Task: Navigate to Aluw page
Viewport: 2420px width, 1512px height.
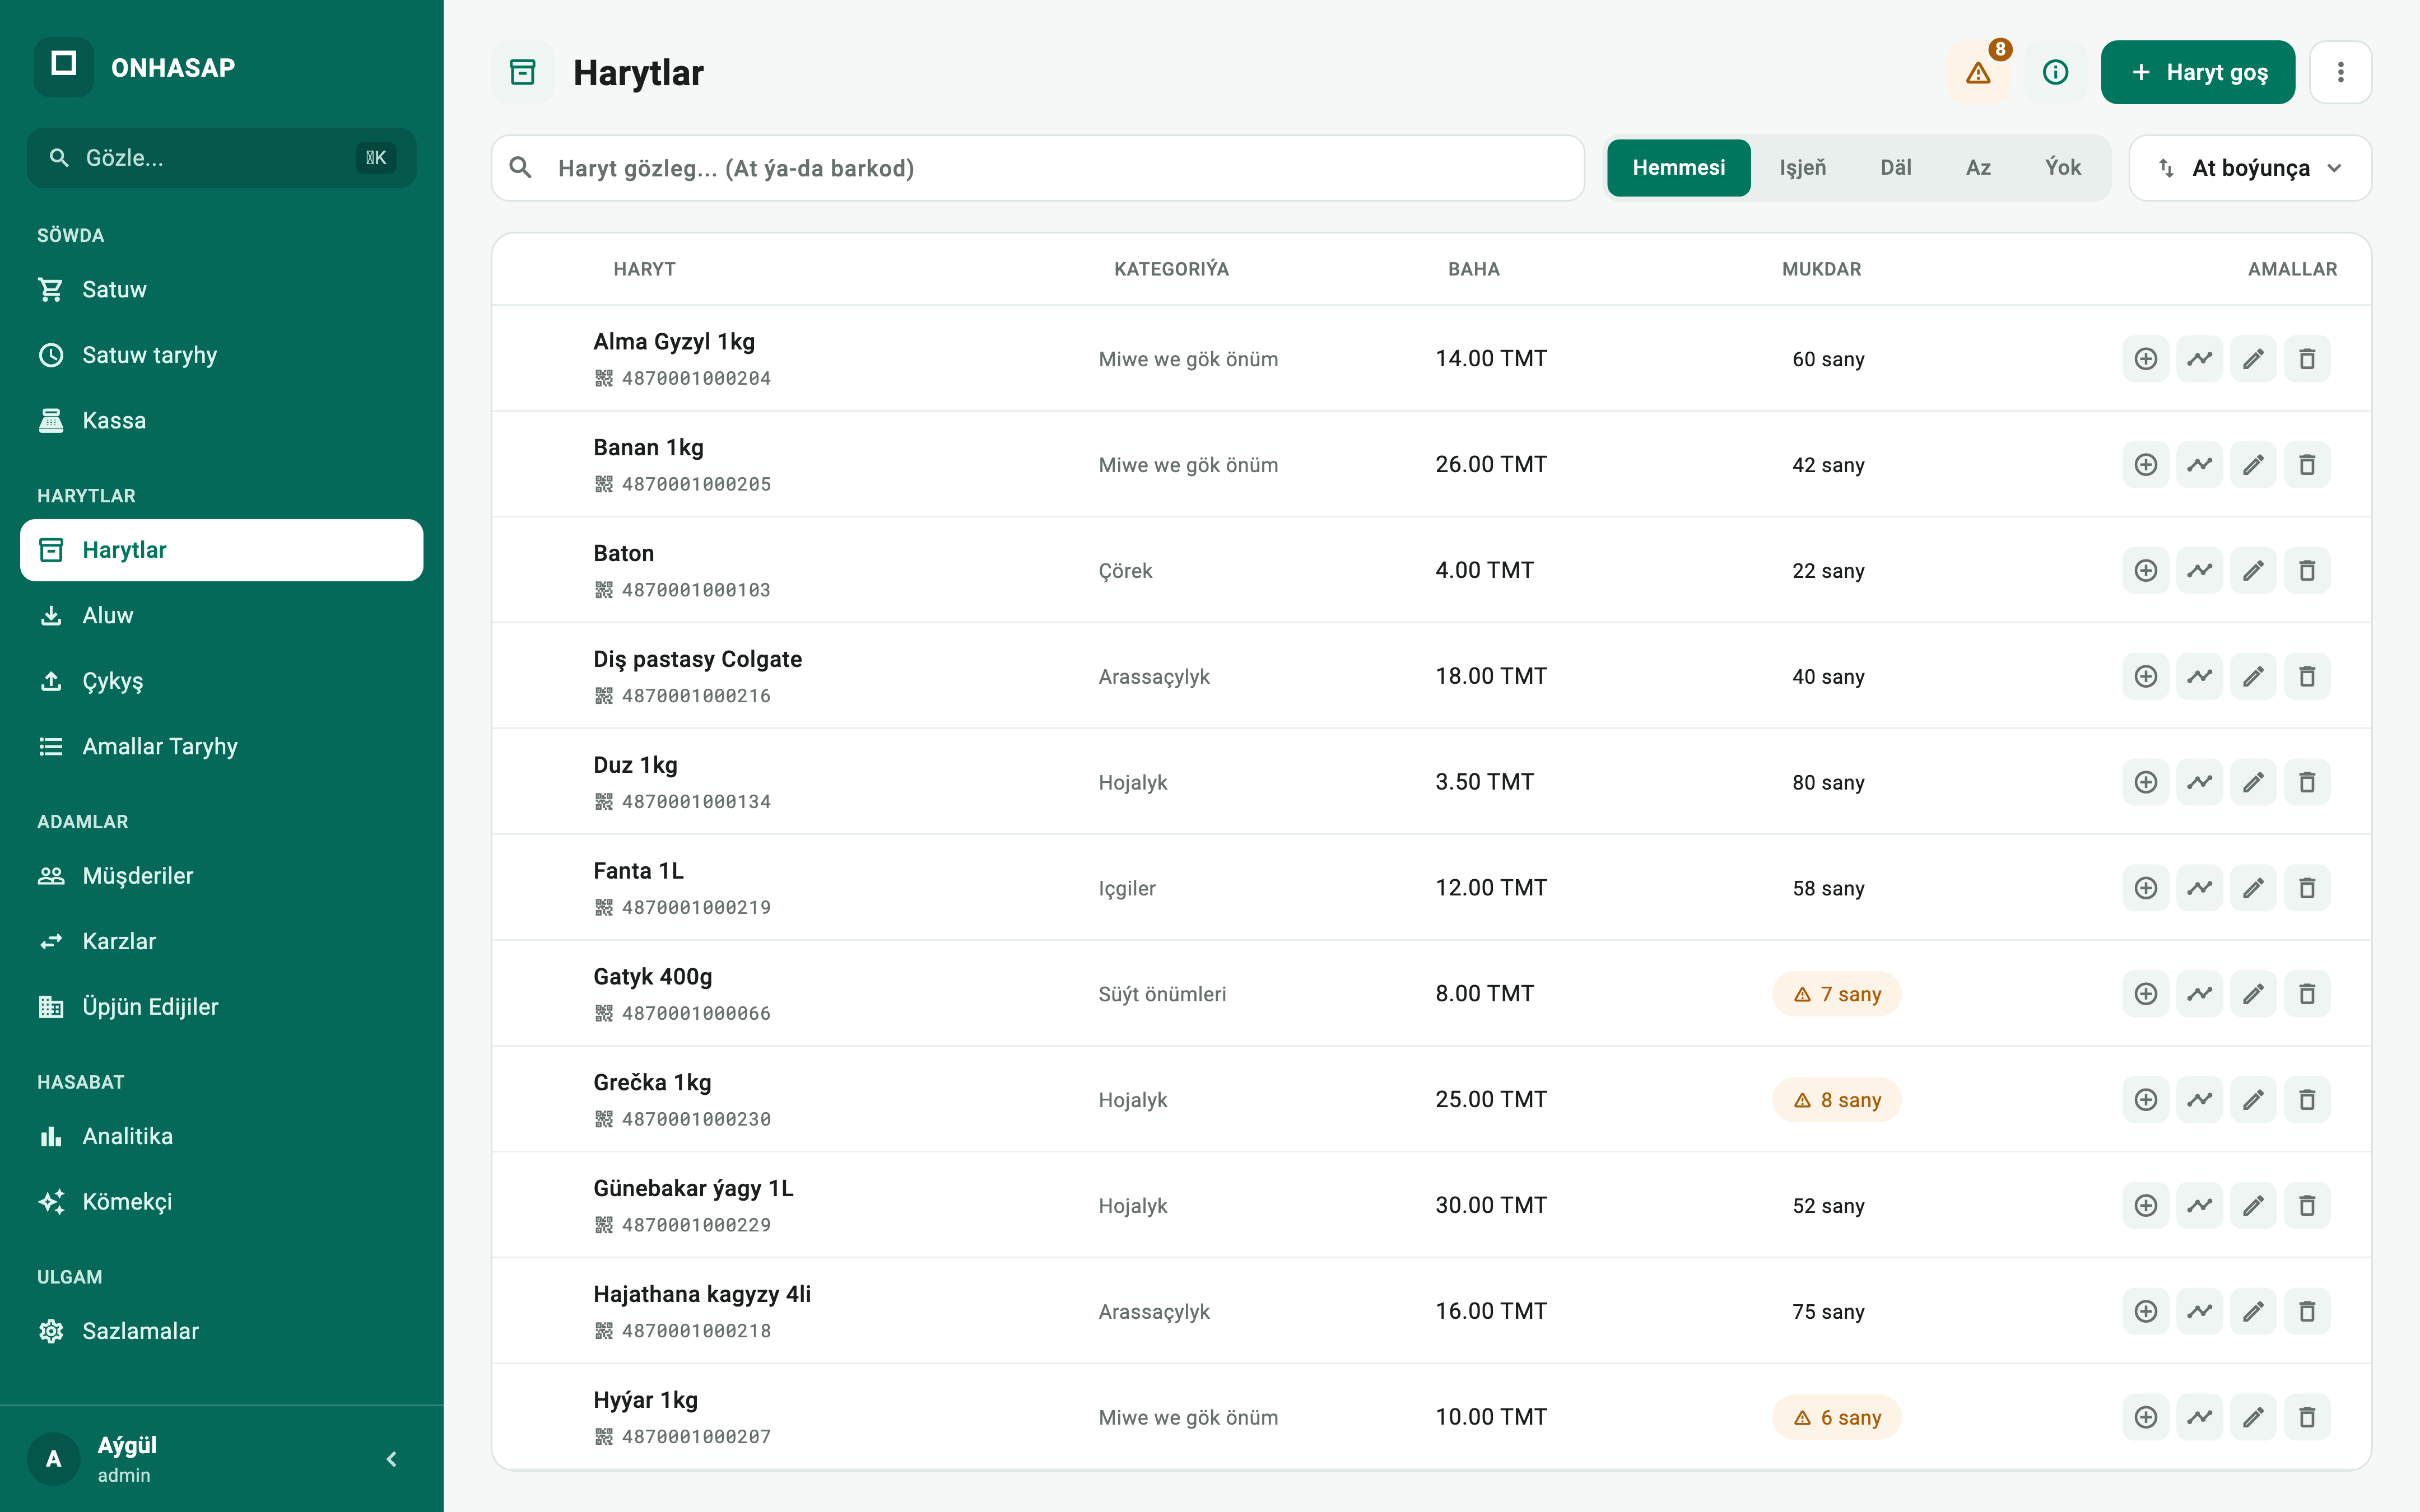Action: (221, 616)
